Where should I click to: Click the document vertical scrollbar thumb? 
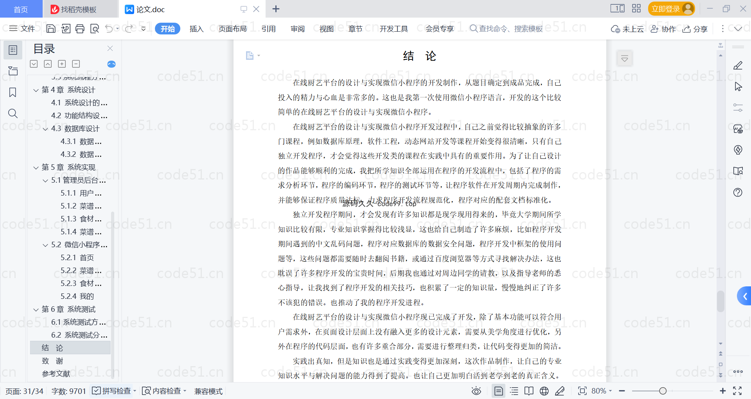(x=720, y=301)
